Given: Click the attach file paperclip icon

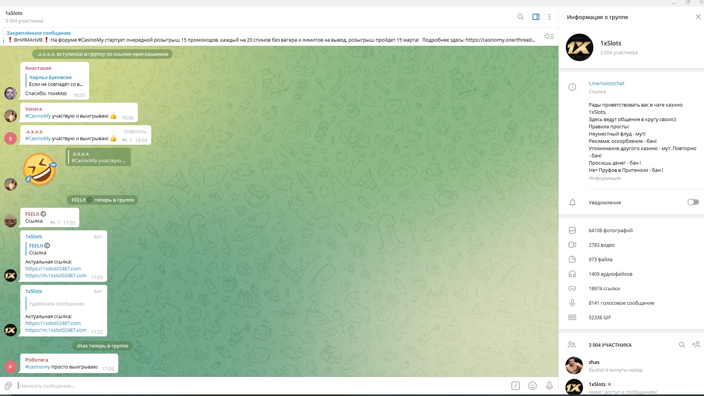Looking at the screenshot, I should 8,386.
